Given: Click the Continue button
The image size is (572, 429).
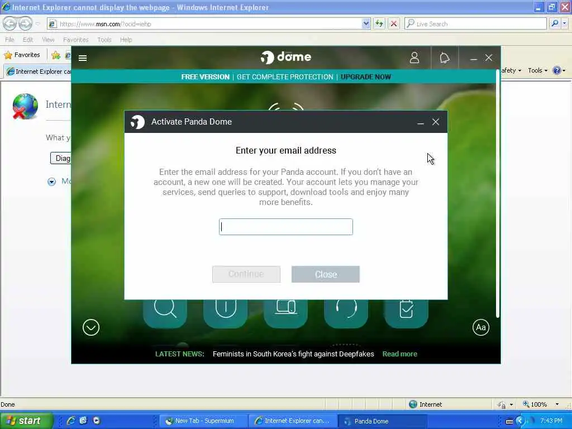Looking at the screenshot, I should 246,274.
